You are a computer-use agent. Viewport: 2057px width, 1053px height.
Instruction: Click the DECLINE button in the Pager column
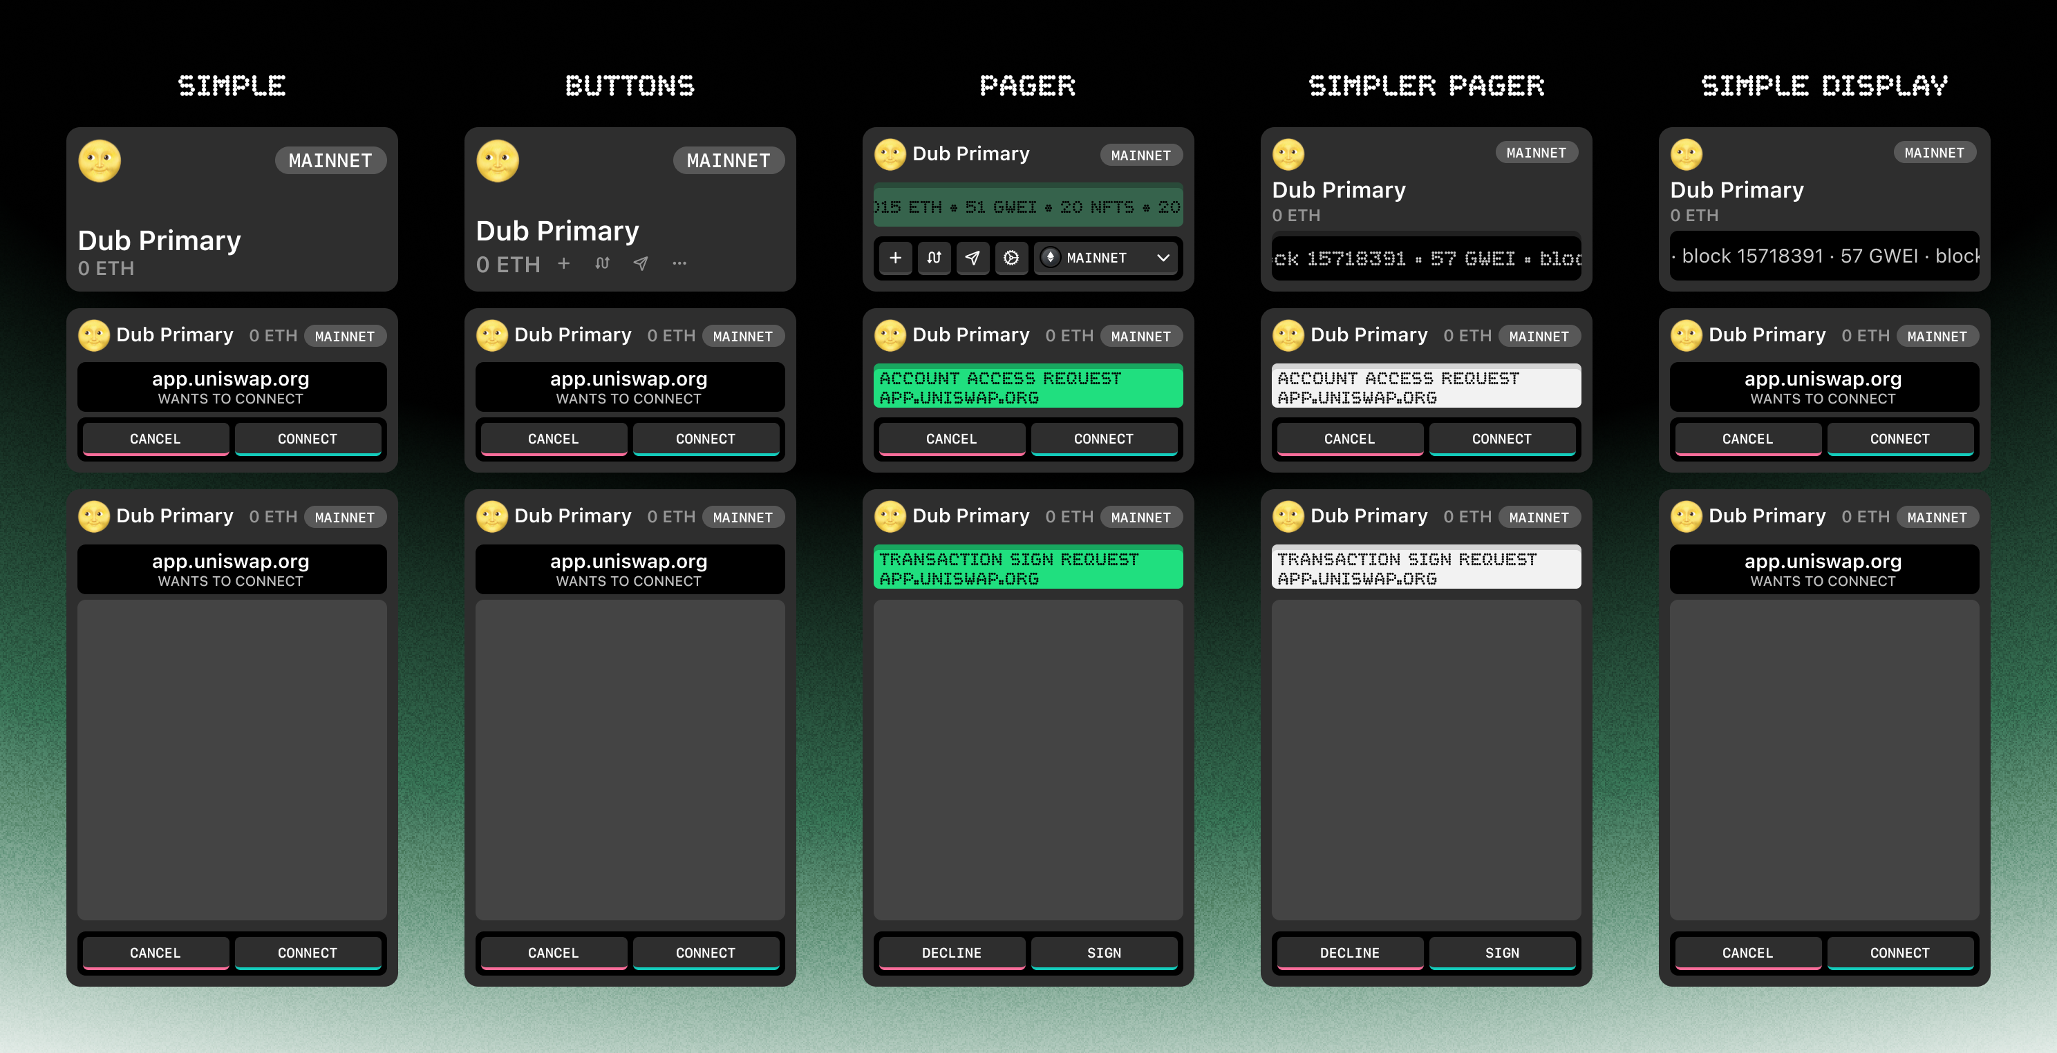(951, 952)
